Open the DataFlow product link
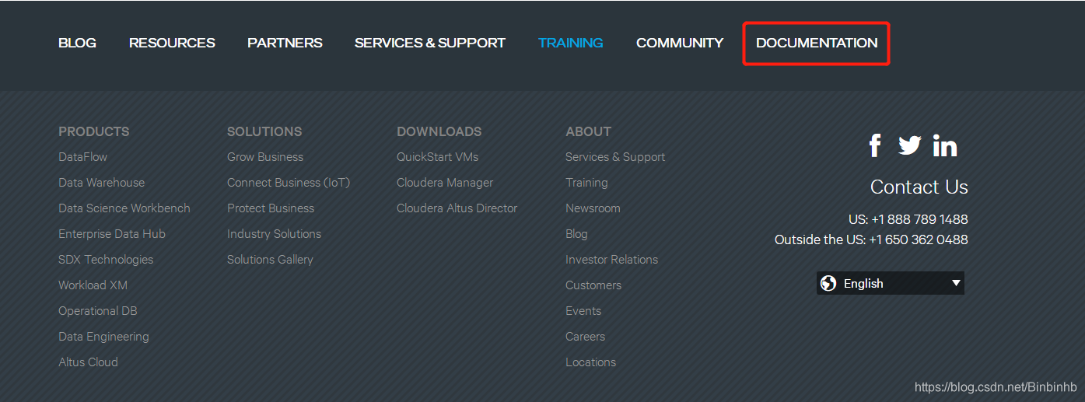The height and width of the screenshot is (402, 1085). coord(83,156)
